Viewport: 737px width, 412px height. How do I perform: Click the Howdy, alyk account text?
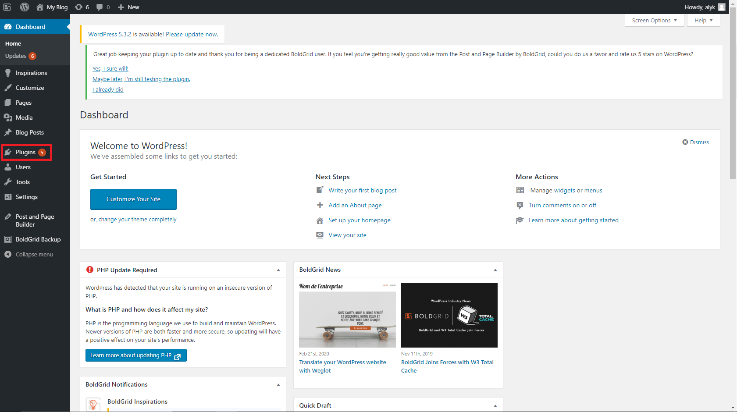tap(700, 7)
